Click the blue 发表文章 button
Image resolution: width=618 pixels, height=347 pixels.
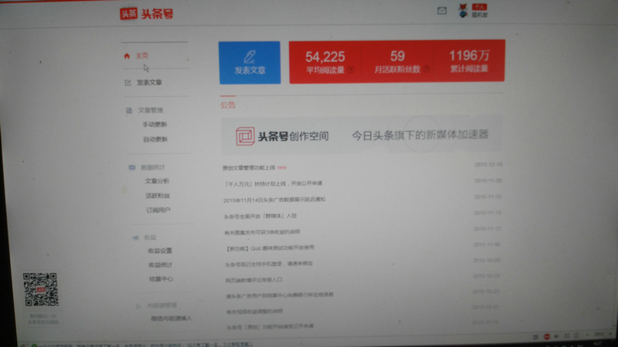pyautogui.click(x=250, y=62)
